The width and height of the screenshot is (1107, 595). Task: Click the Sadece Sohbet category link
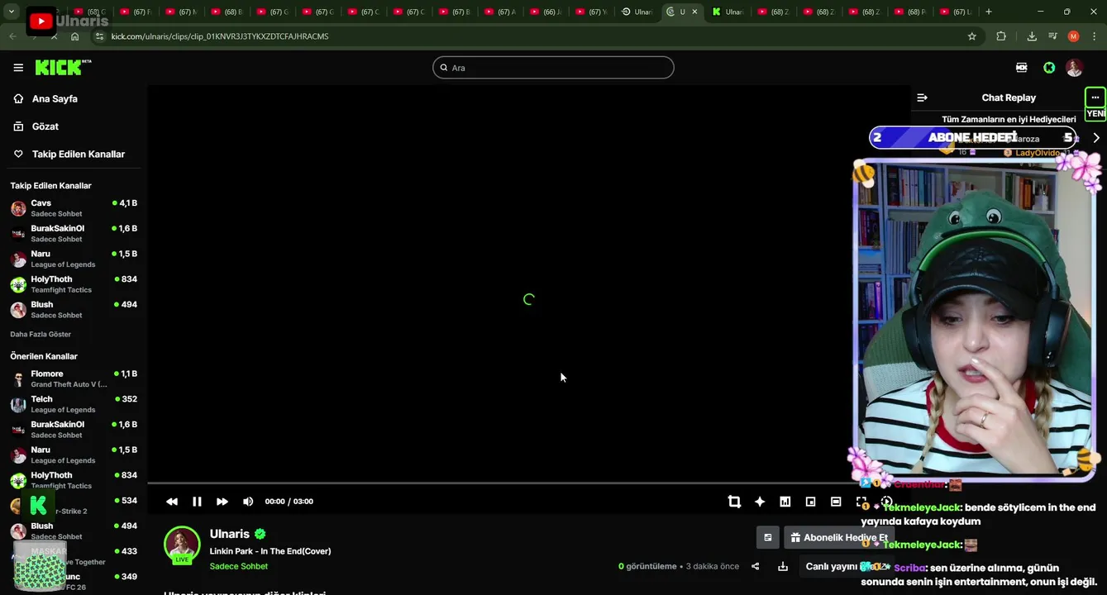point(239,567)
